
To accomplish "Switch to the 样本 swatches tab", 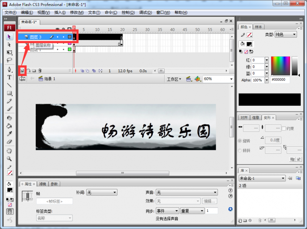I will click(x=258, y=27).
